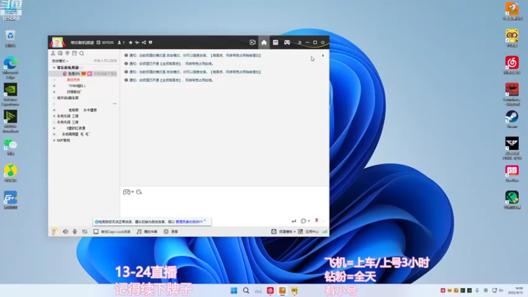Open the game emoji dropdown in input toolbar
Image resolution: width=528 pixels, height=297 pixels.
128,192
